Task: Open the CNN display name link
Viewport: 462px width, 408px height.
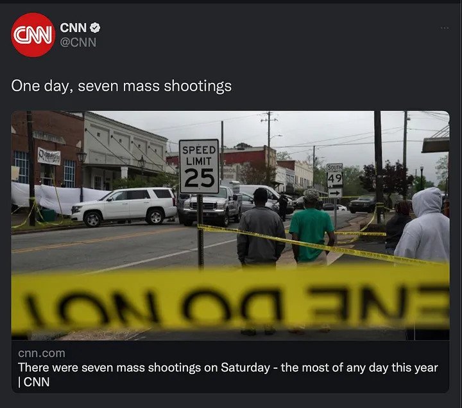Action: [73, 28]
